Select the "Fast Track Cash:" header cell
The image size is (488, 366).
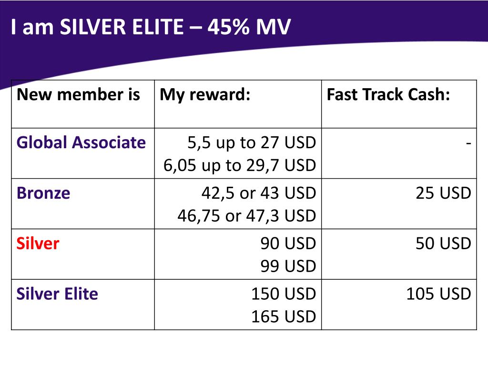click(x=388, y=95)
